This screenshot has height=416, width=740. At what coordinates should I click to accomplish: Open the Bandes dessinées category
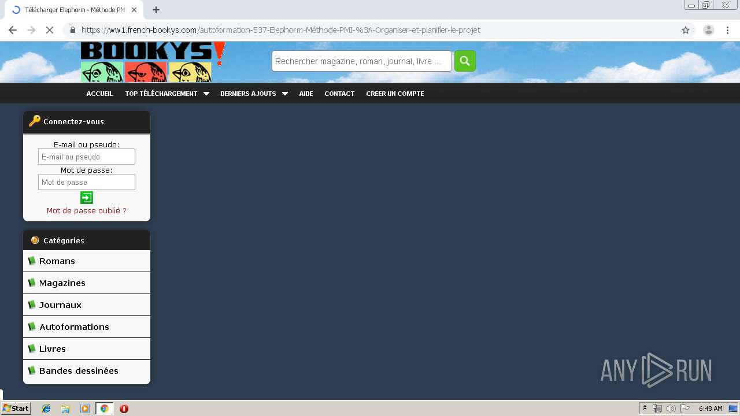tap(87, 371)
